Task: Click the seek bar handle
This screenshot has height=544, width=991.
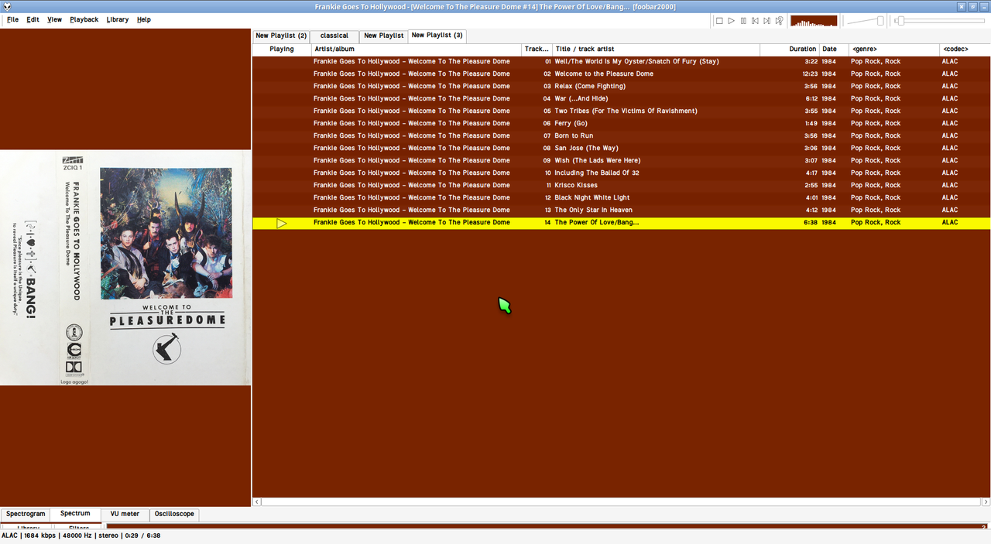Action: 900,21
